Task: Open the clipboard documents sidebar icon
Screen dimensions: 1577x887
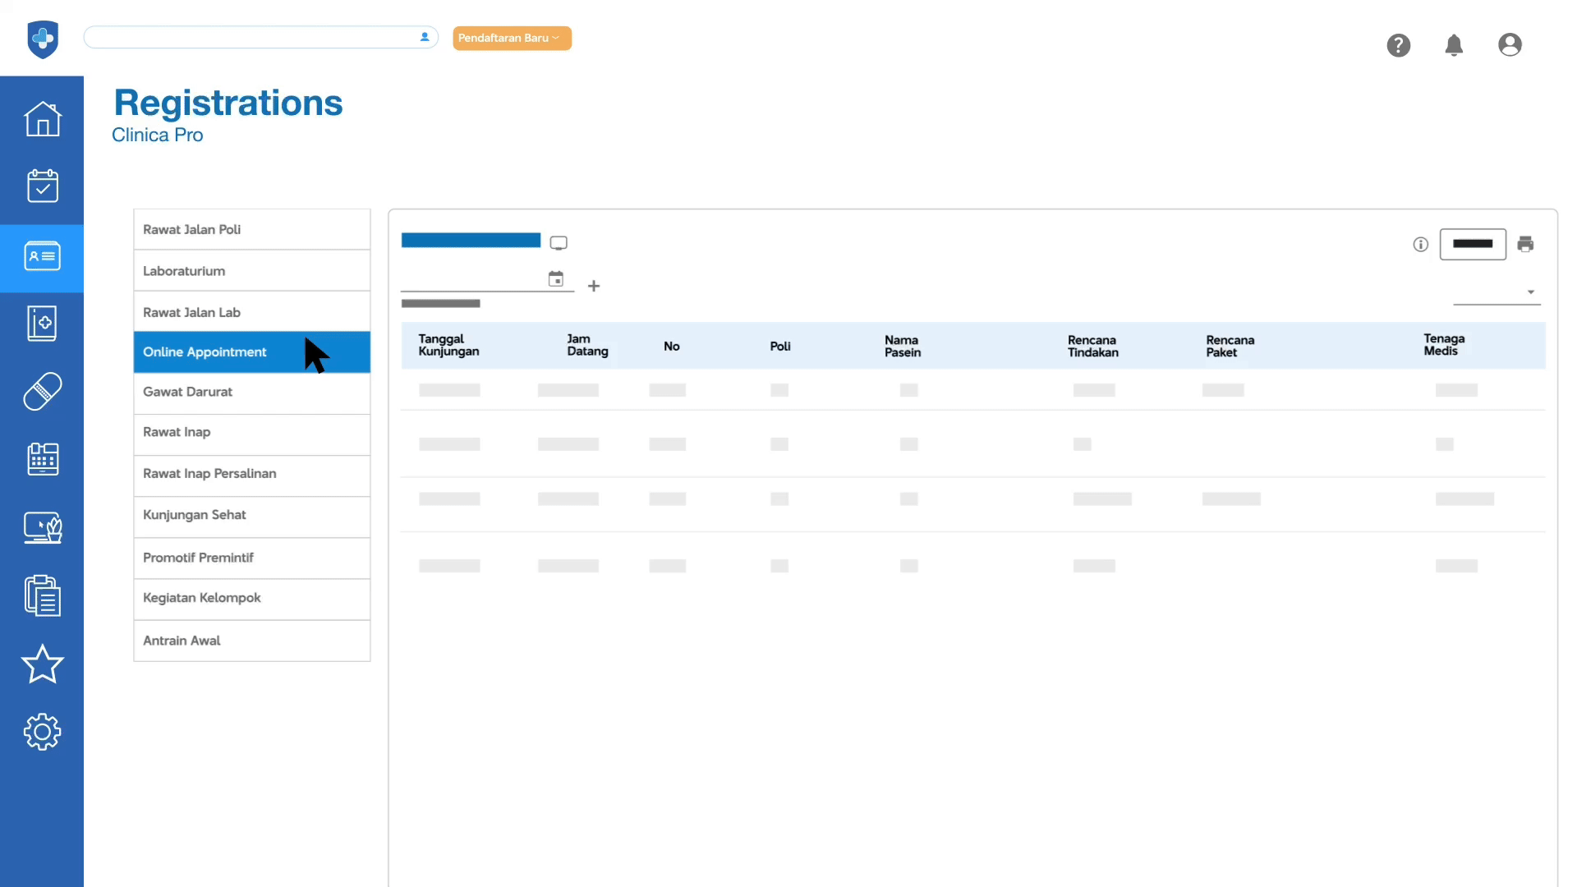Action: click(42, 595)
